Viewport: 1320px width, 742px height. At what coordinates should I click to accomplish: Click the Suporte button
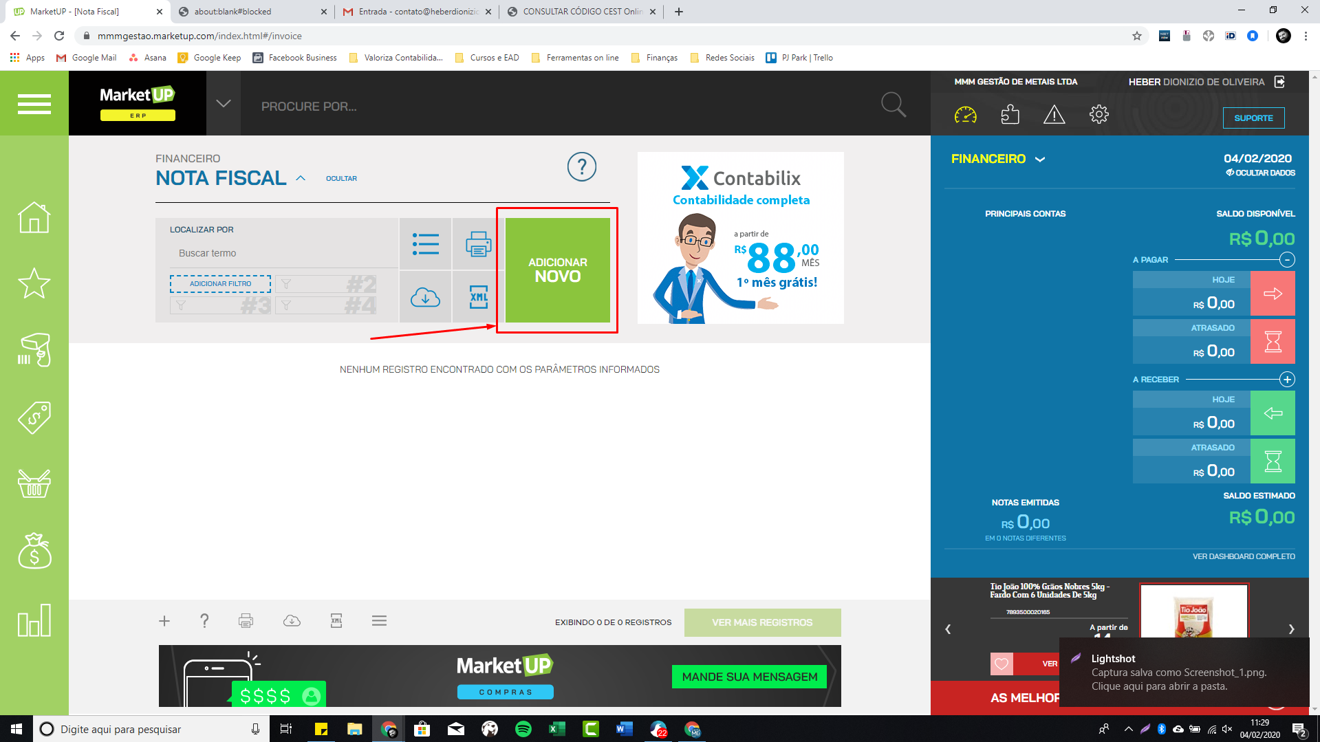pyautogui.click(x=1253, y=118)
